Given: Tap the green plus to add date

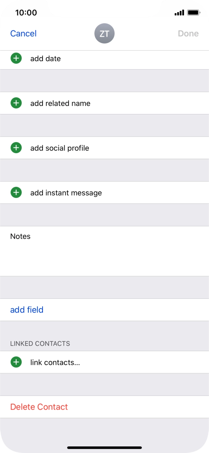Looking at the screenshot, I should 16,59.
